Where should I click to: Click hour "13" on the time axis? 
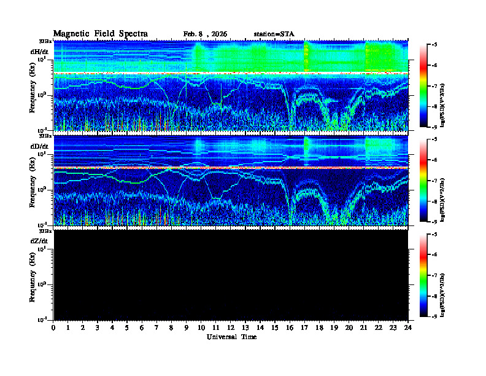[245, 328]
